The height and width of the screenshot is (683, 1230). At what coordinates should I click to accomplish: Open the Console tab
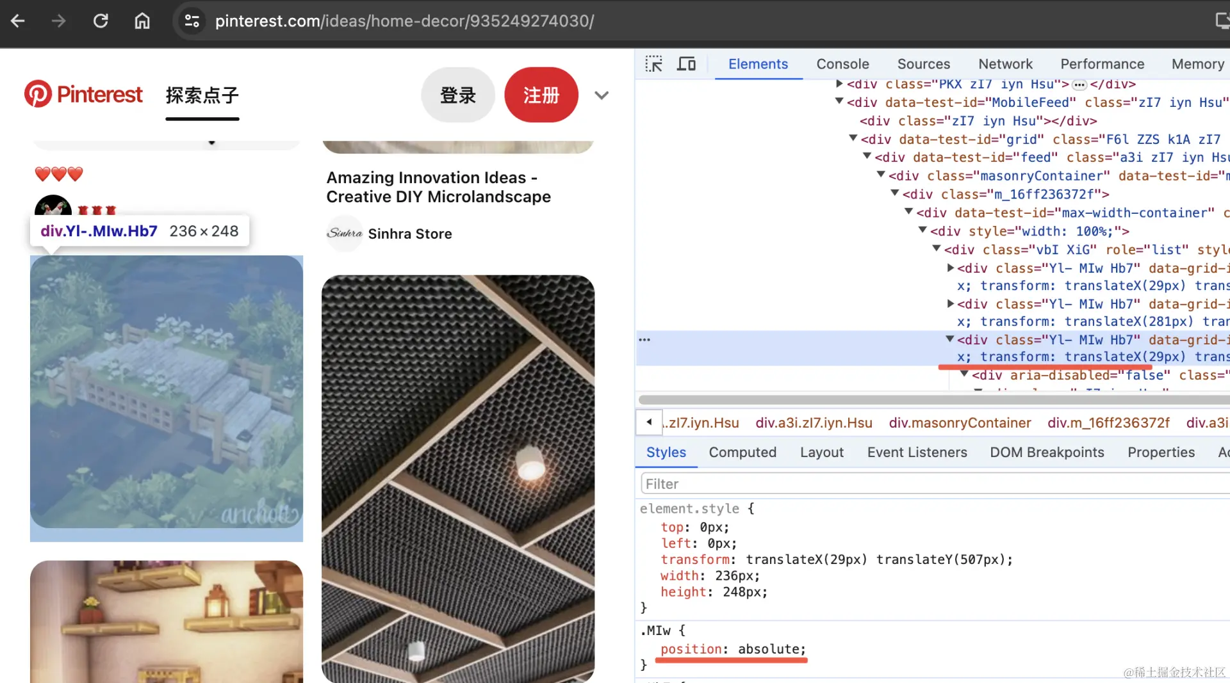coord(842,64)
